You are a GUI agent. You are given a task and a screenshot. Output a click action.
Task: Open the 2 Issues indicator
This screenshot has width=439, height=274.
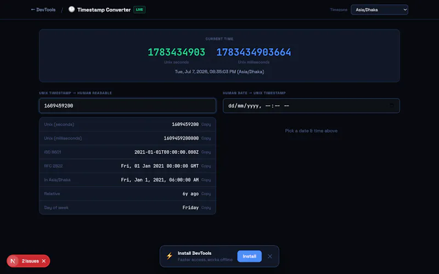[x=30, y=261]
